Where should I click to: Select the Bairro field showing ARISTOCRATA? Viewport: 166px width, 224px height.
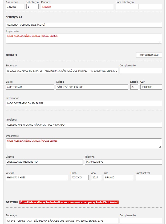click(30, 87)
